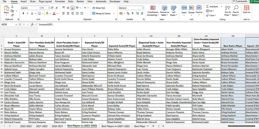The height and width of the screenshot is (129, 259).
Task: Toggle Middle Align
Action: 68,8
